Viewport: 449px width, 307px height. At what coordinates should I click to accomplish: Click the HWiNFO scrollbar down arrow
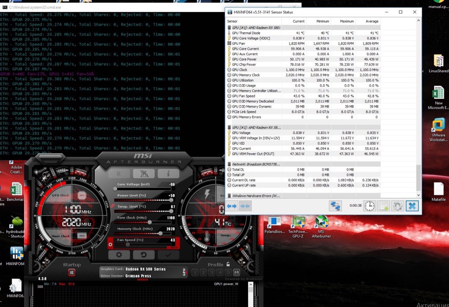(418, 195)
